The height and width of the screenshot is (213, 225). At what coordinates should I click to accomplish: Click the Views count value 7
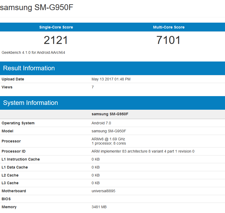[x=92, y=87]
